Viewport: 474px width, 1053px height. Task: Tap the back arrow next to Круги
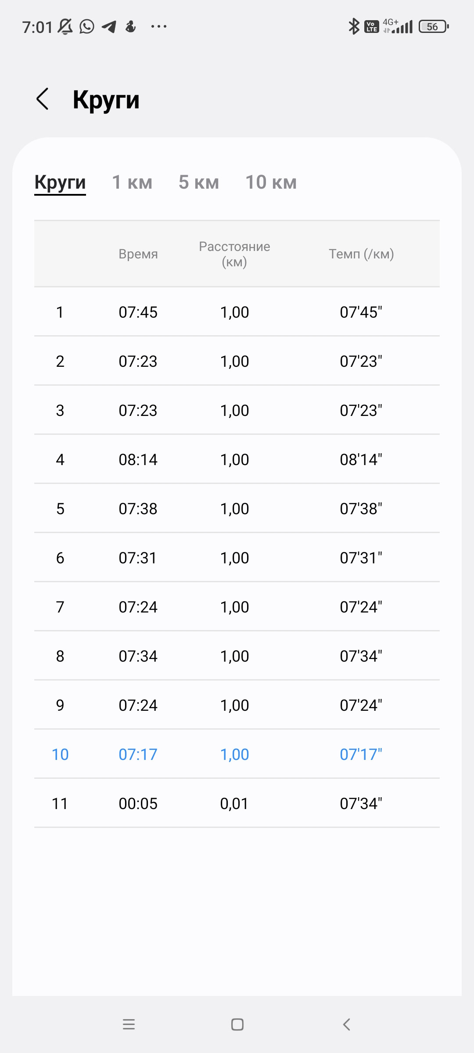pos(42,99)
